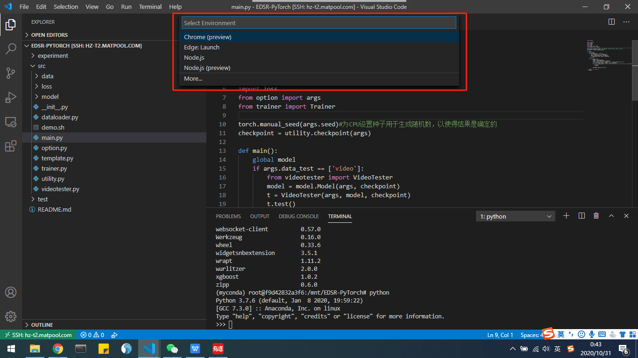
Task: Click More... in environment list
Action: point(319,78)
